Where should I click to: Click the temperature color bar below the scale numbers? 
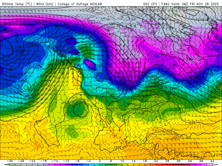(111, 165)
